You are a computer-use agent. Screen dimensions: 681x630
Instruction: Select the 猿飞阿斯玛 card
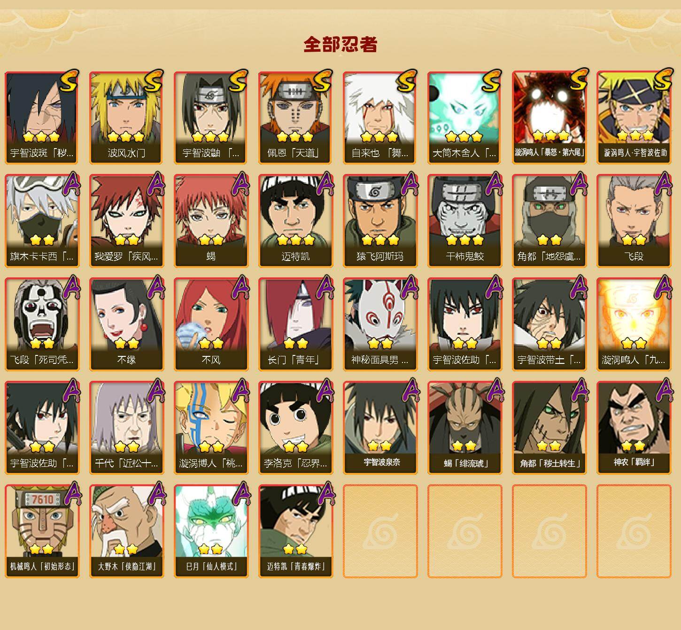pos(380,221)
